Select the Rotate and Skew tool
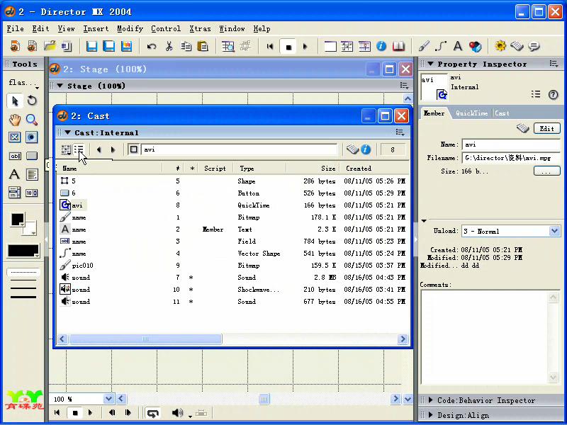This screenshot has height=425, width=567. tap(32, 101)
